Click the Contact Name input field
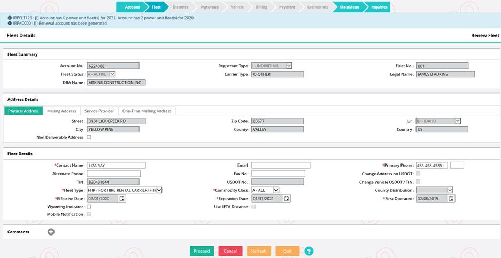Screen dimensions: 501x258 point(116,166)
